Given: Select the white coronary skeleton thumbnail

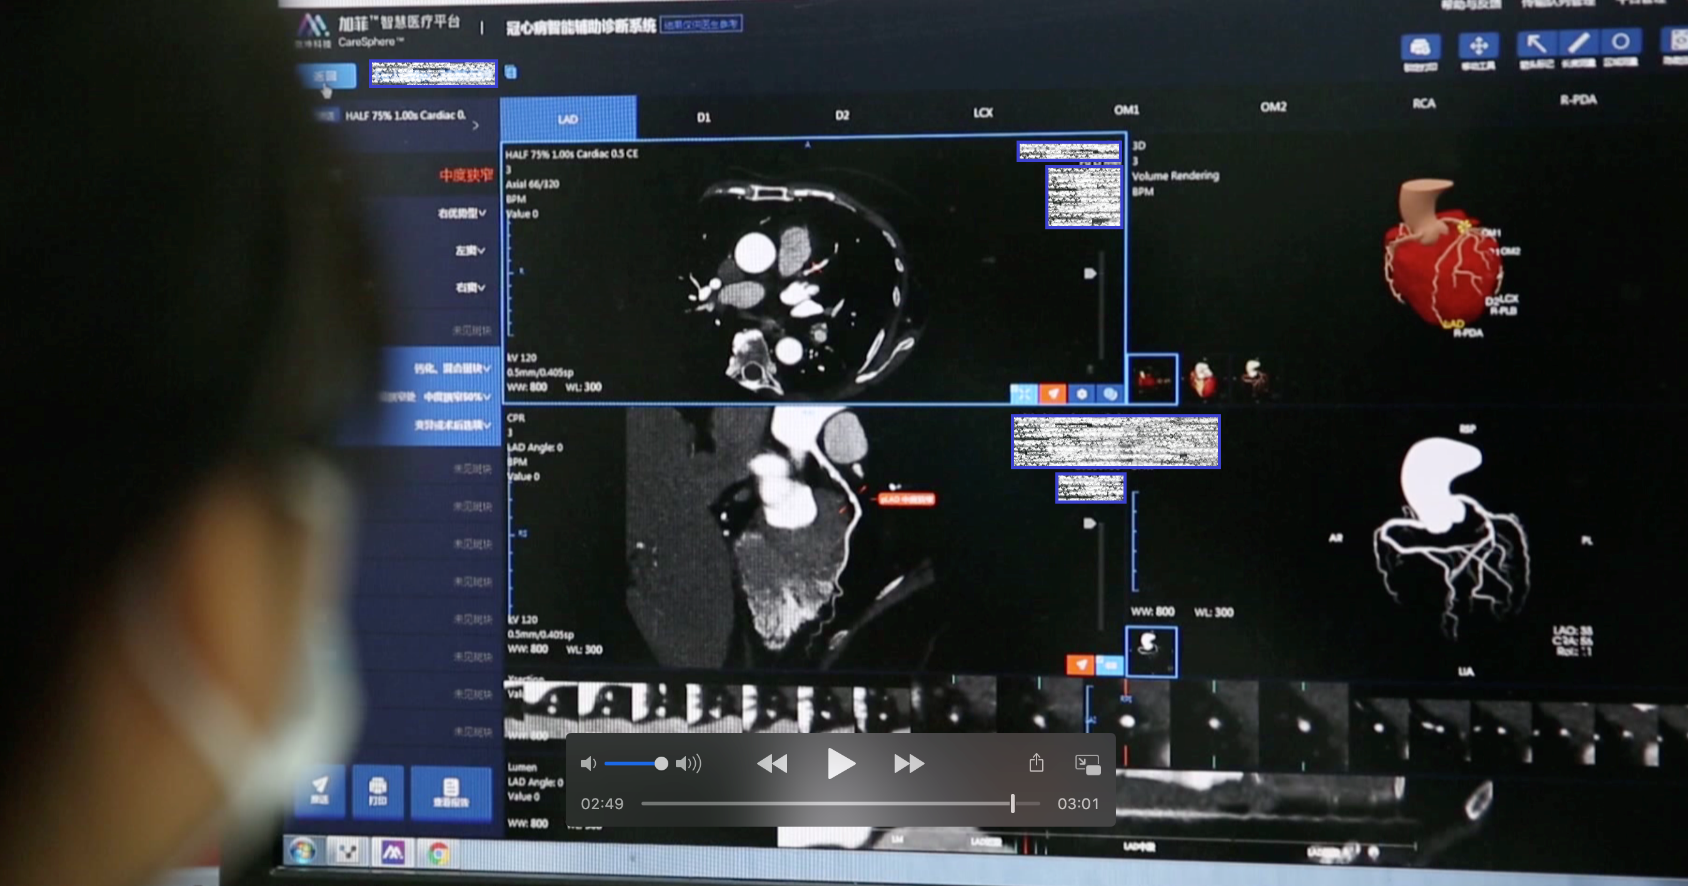Looking at the screenshot, I should tap(1152, 652).
